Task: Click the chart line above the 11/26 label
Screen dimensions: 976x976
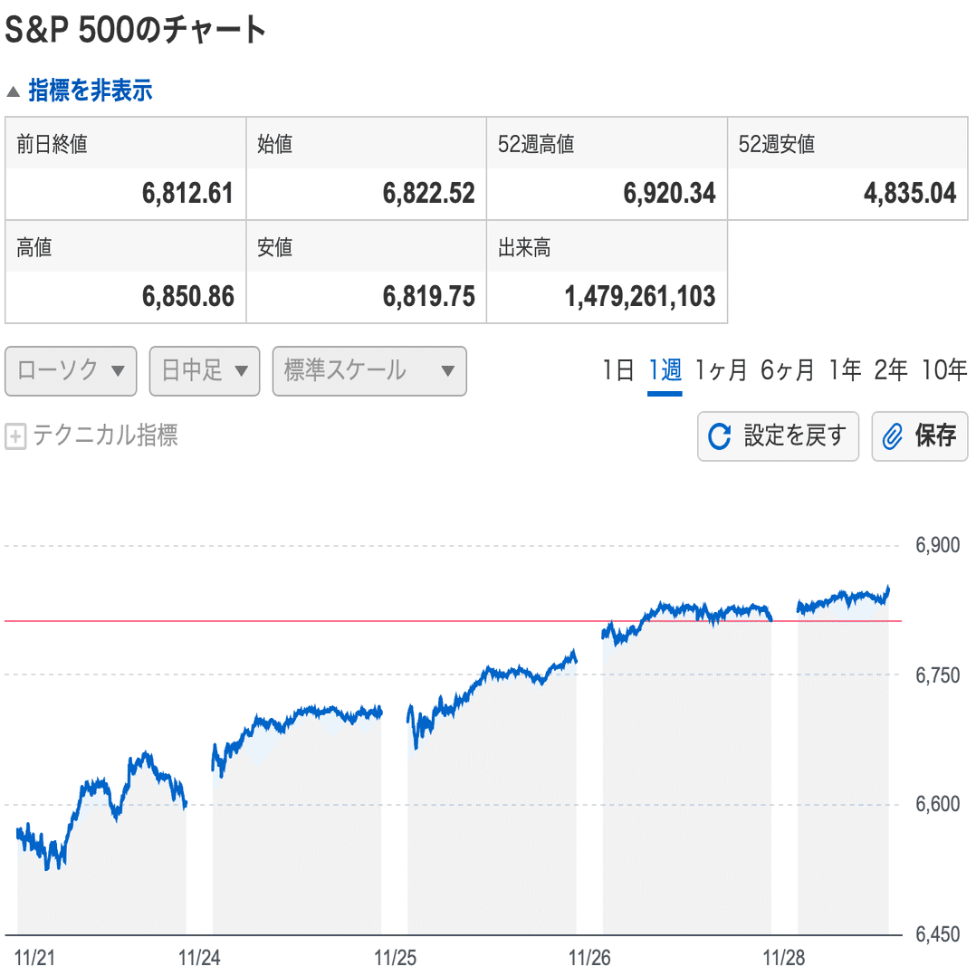Action: click(x=614, y=633)
